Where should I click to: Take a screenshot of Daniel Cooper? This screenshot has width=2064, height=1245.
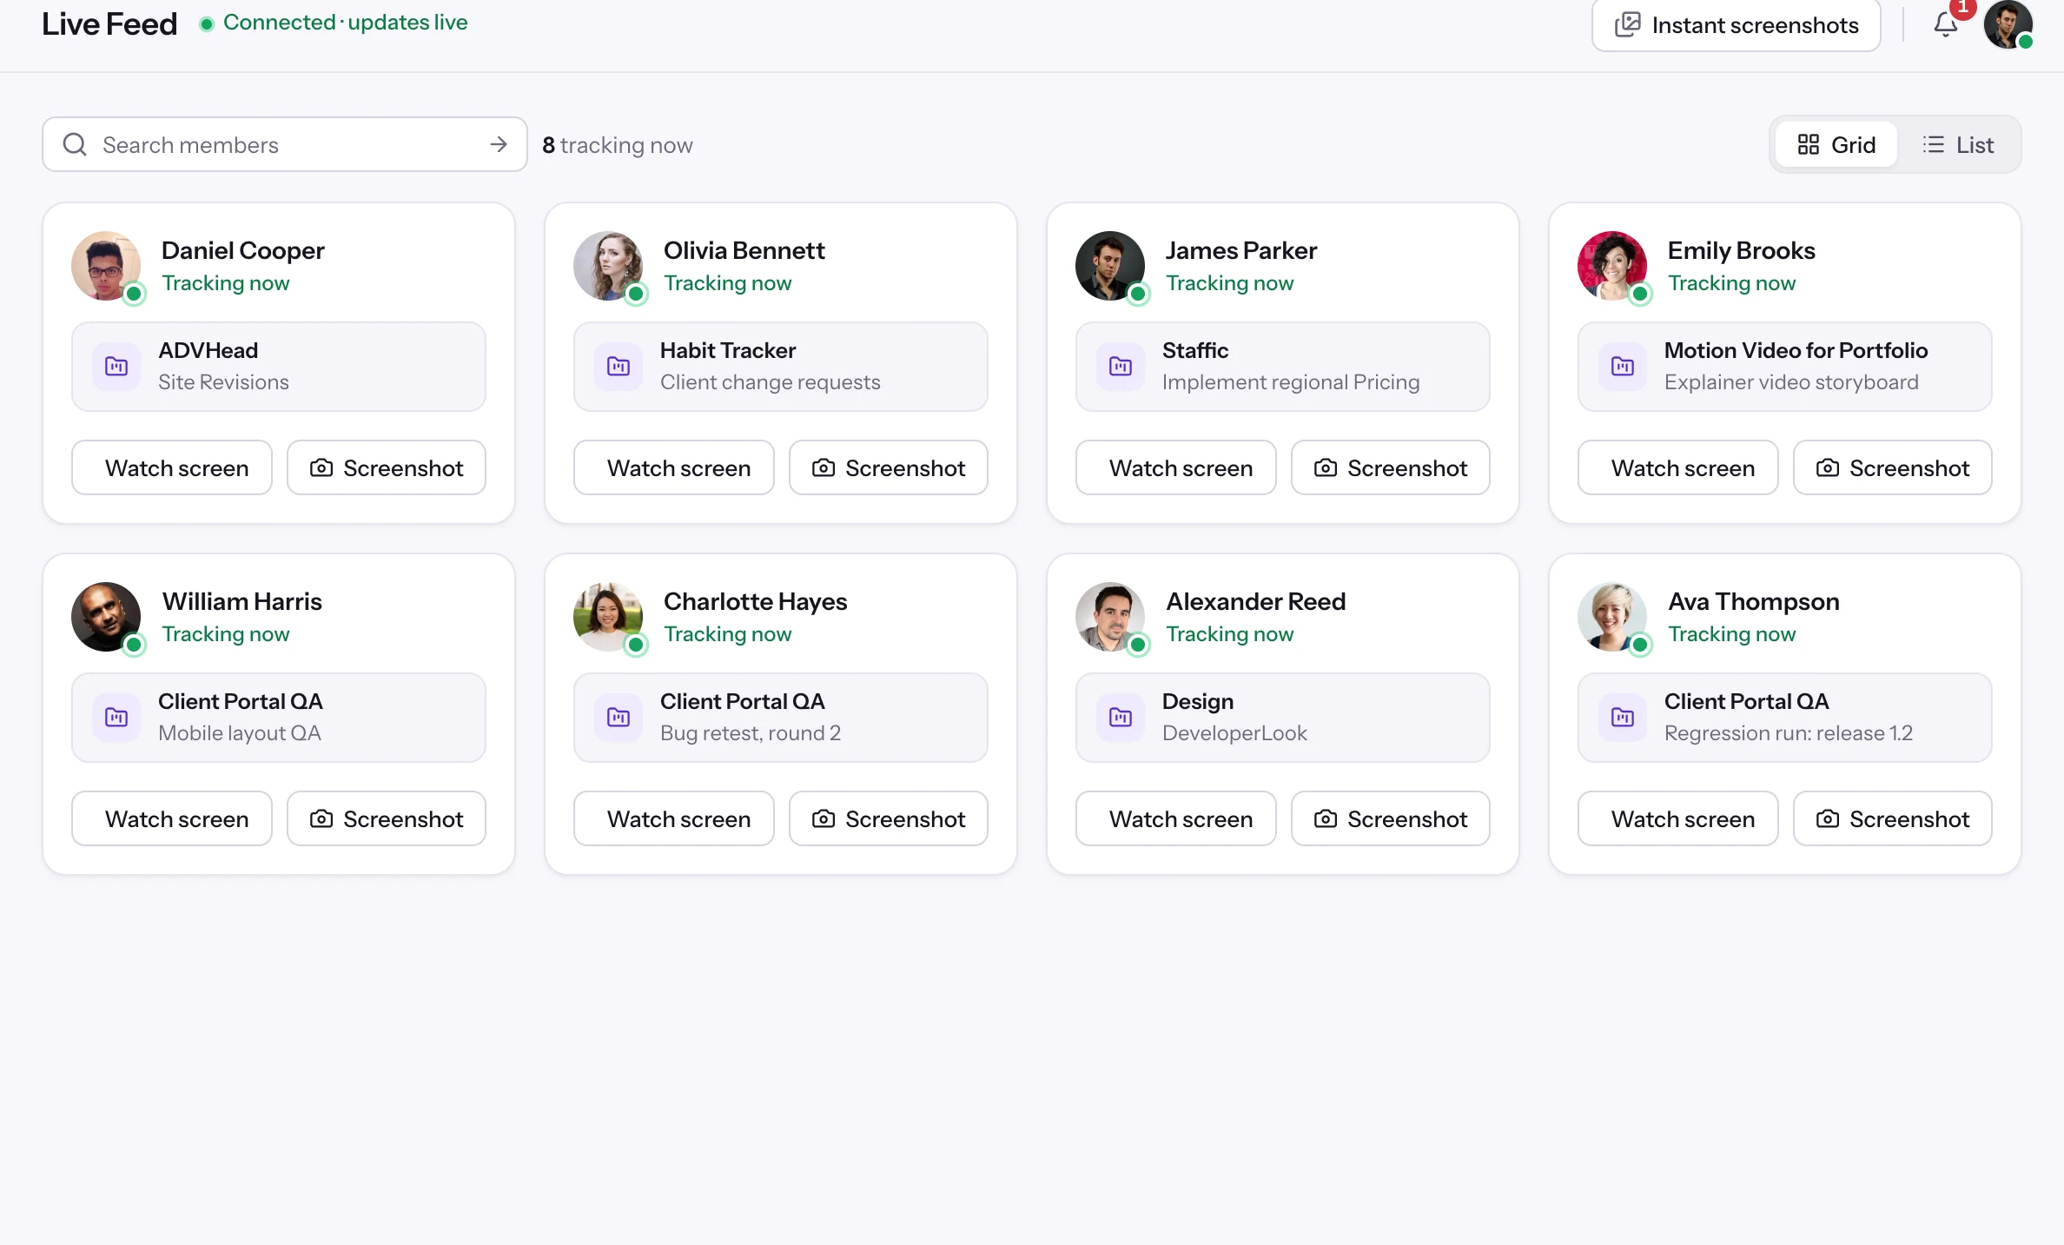pyautogui.click(x=387, y=467)
